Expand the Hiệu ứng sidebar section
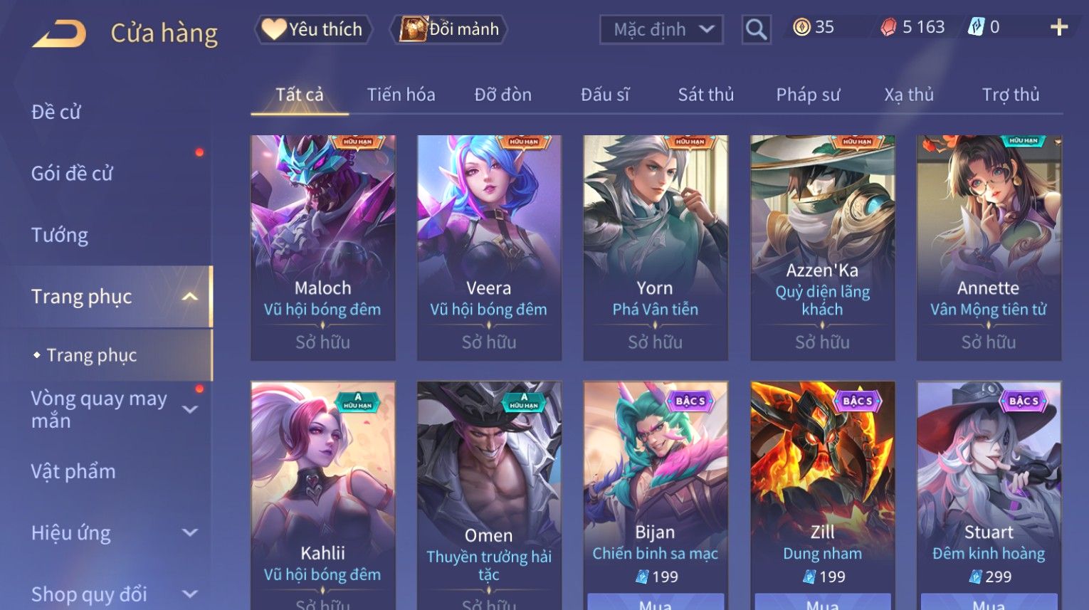The height and width of the screenshot is (610, 1089). tap(190, 532)
